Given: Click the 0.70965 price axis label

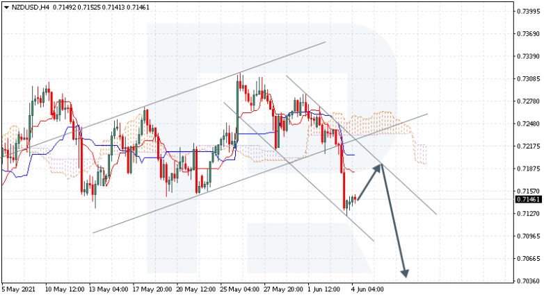Looking at the screenshot, I should pyautogui.click(x=529, y=237).
